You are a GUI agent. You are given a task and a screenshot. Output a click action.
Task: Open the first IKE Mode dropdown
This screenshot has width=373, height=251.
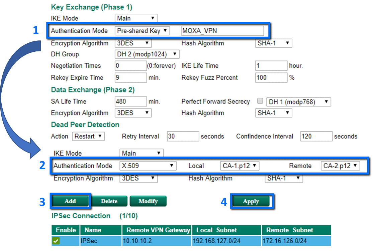click(136, 18)
